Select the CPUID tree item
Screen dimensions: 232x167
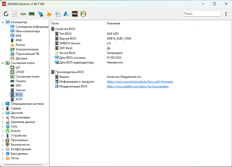pyautogui.click(x=20, y=72)
